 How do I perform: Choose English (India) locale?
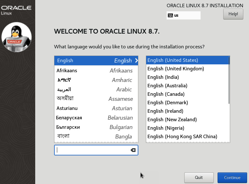187,77
